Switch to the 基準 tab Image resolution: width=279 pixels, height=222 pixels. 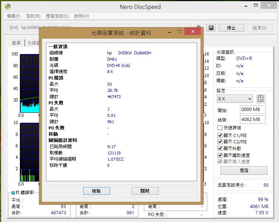click(16, 43)
